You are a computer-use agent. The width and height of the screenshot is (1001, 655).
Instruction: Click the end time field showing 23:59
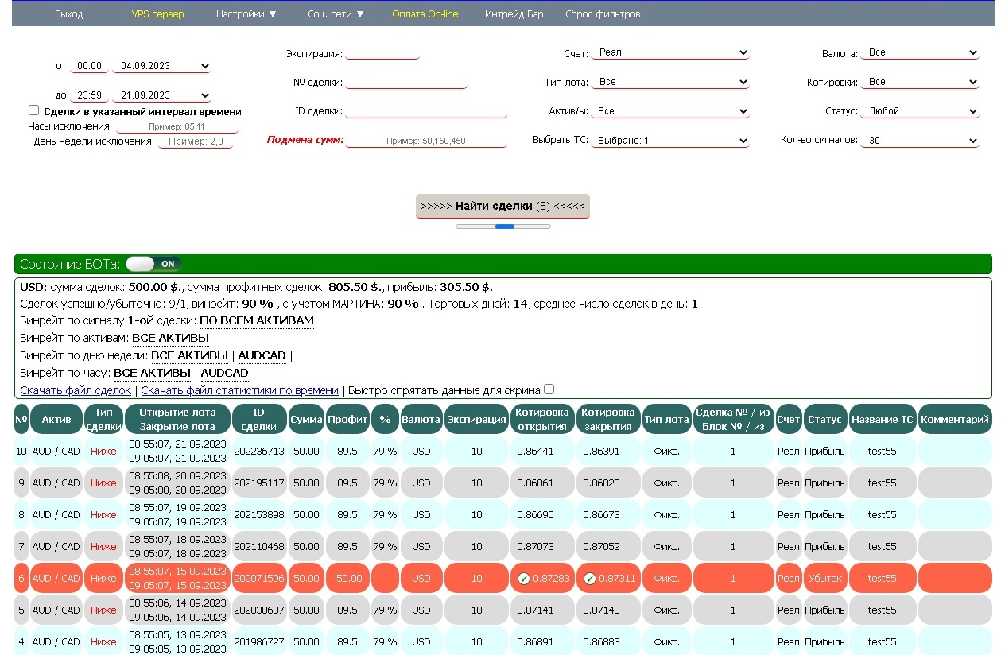point(90,95)
